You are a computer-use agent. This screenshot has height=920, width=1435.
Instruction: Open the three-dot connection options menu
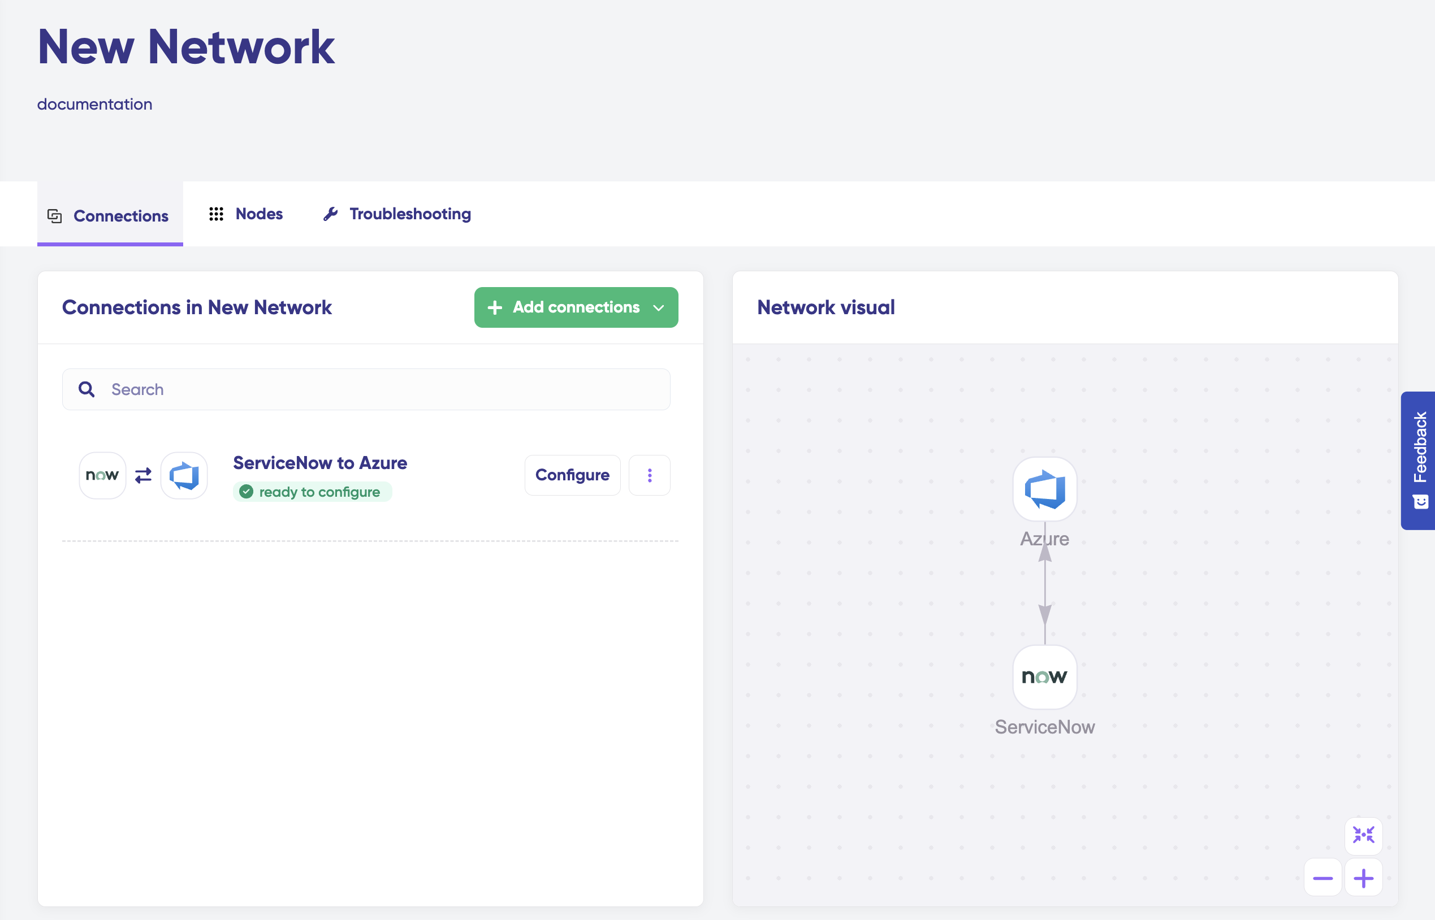click(x=650, y=475)
